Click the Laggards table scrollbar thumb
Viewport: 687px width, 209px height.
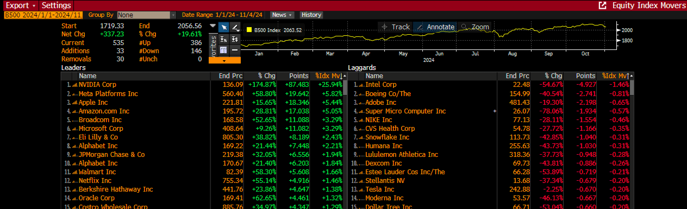(632, 87)
